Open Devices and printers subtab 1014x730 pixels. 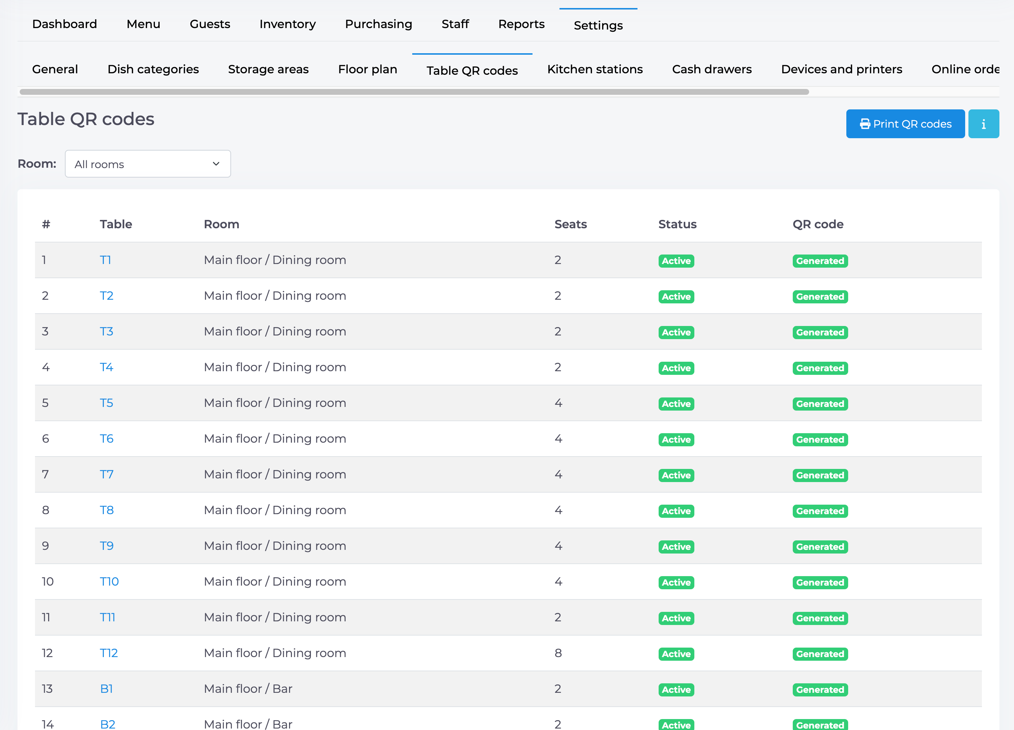click(x=842, y=69)
